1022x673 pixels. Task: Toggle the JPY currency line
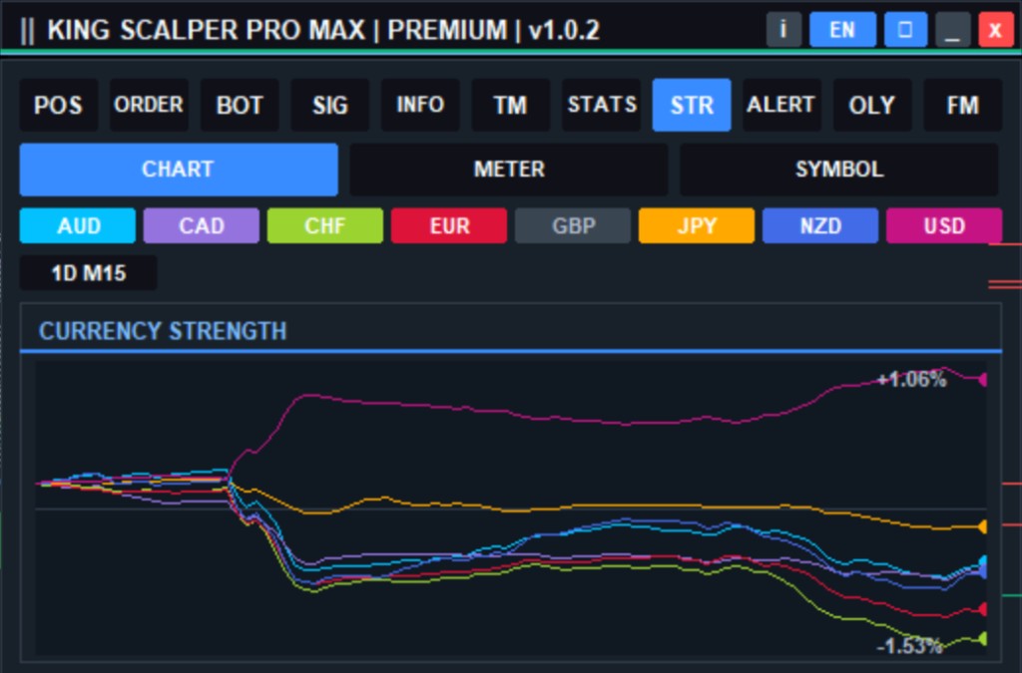coord(697,226)
